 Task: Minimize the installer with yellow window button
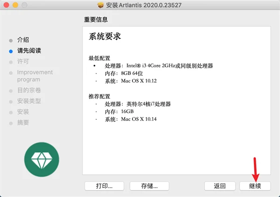[15, 5]
